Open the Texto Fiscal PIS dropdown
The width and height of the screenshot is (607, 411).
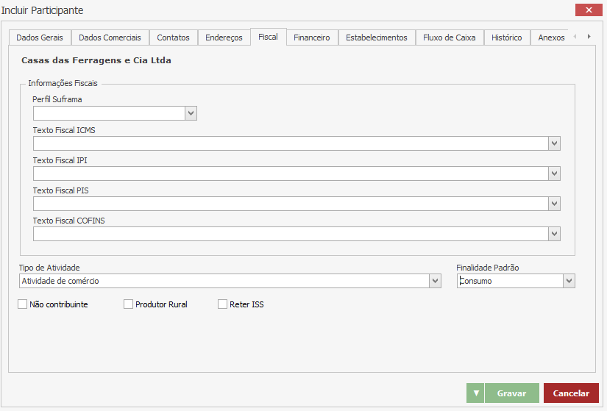pyautogui.click(x=554, y=204)
